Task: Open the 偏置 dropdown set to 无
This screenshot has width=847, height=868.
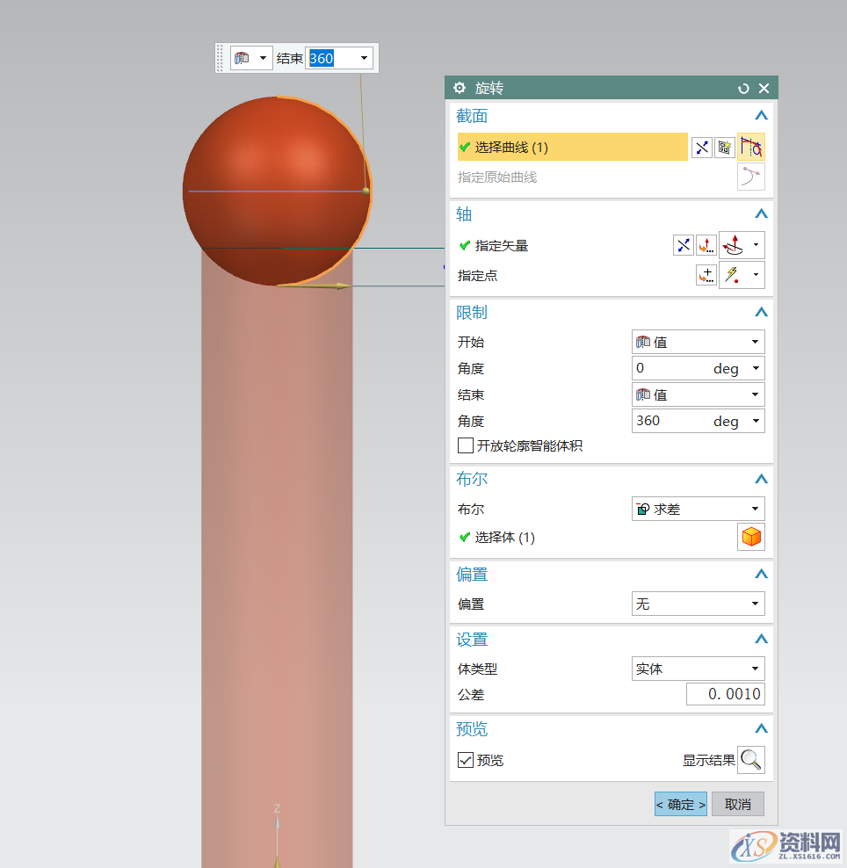Action: pyautogui.click(x=698, y=604)
